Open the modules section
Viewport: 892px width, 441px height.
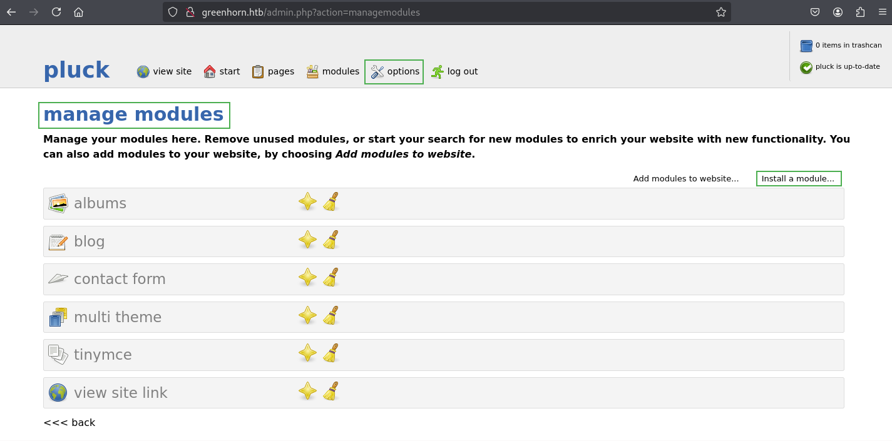pos(332,71)
